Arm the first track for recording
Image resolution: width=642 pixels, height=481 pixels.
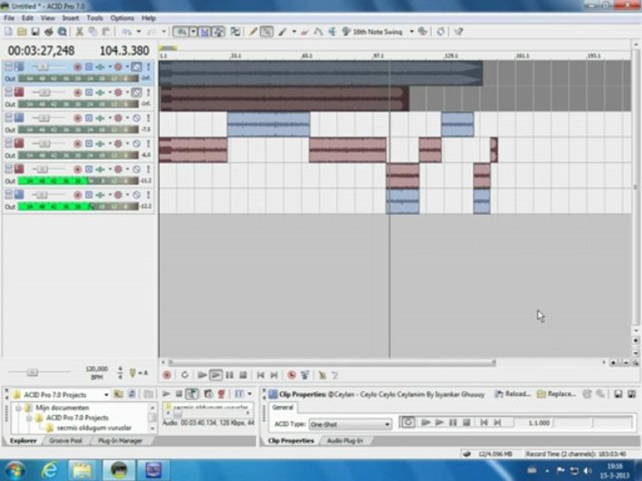(x=78, y=67)
